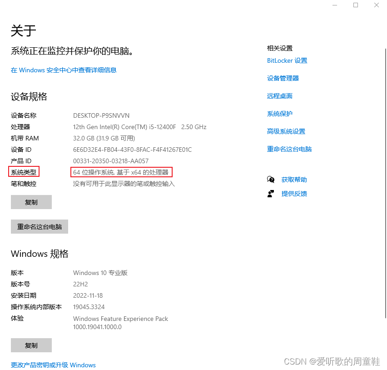Close the Settings window

(377, 5)
